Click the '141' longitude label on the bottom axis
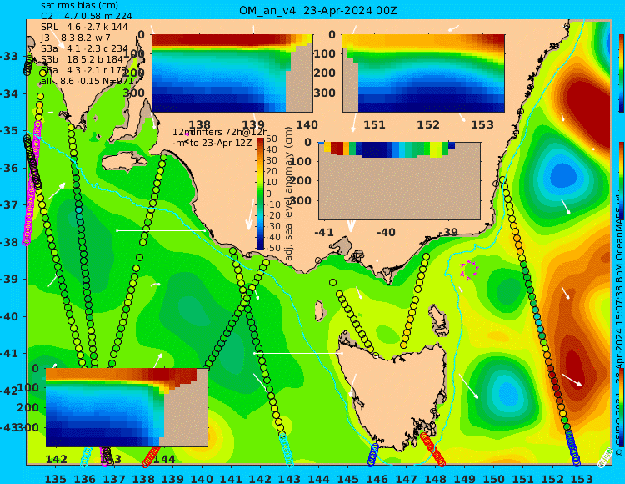 (231, 478)
